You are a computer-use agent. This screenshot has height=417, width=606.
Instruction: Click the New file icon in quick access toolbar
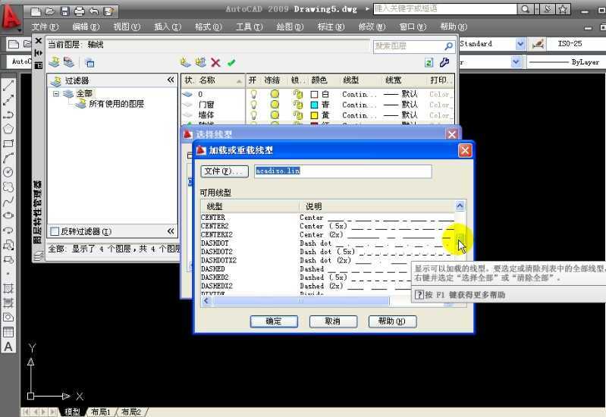pos(36,11)
